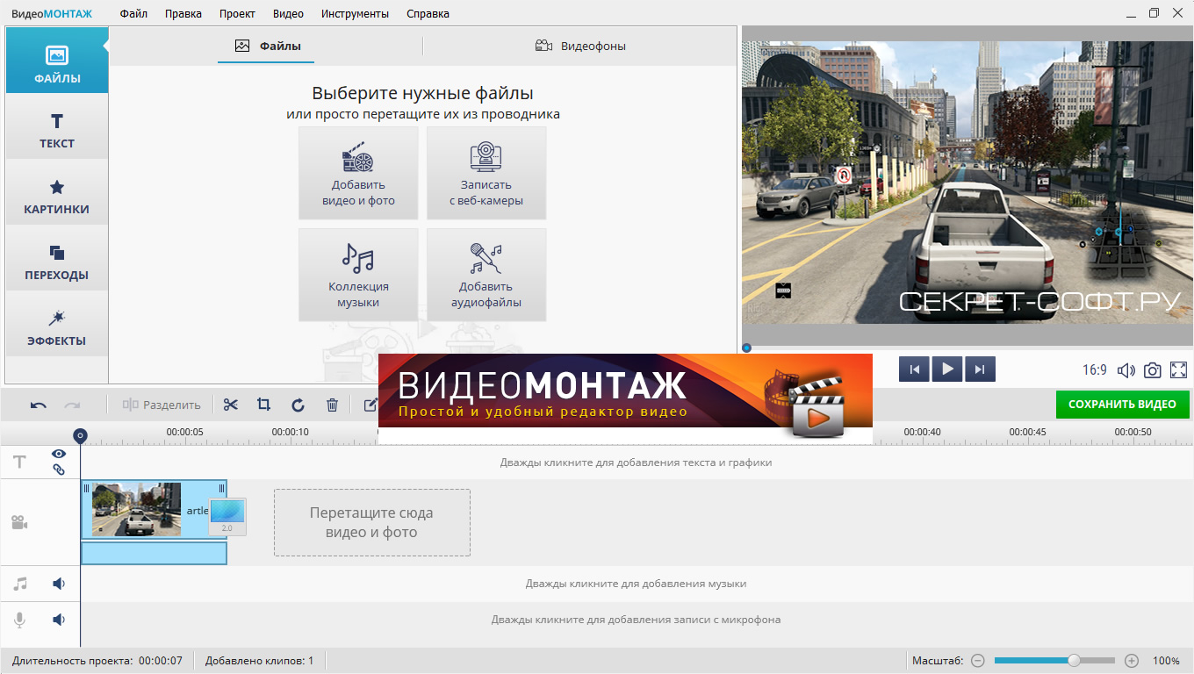Open the Правка menu
This screenshot has width=1194, height=674.
[183, 13]
